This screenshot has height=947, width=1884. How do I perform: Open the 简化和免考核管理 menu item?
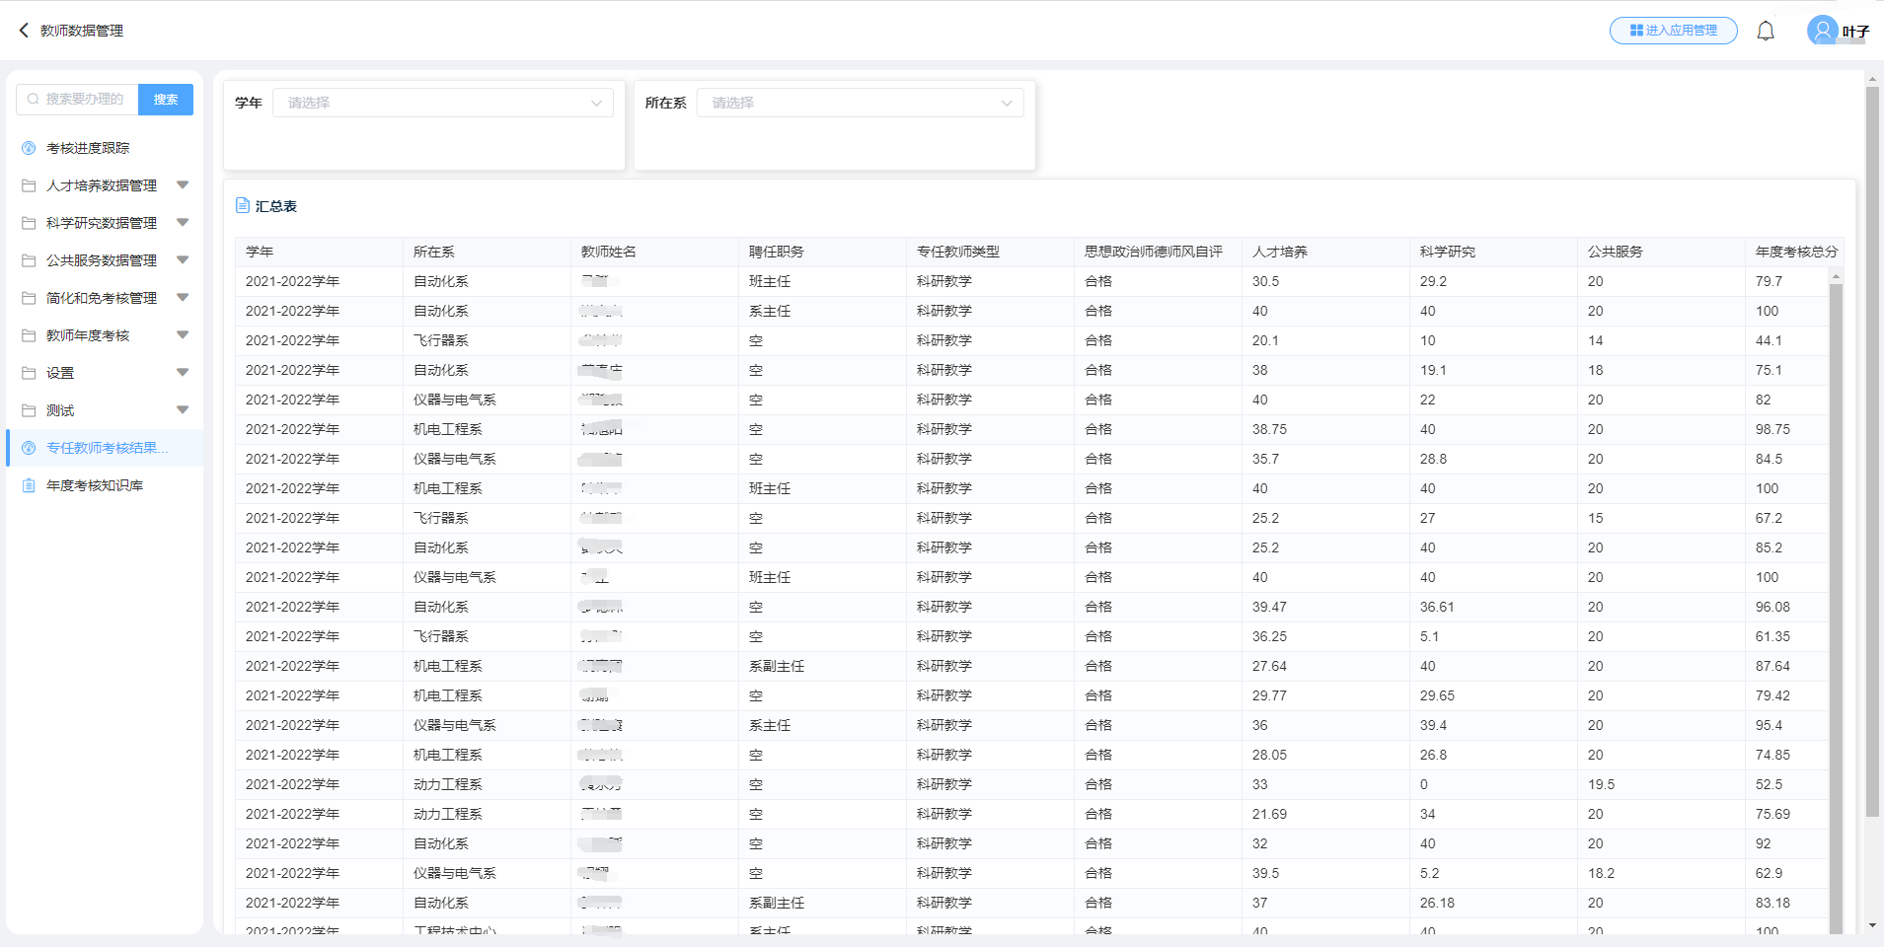tap(102, 298)
